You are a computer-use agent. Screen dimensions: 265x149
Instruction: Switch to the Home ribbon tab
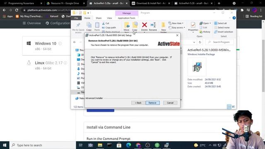87,18
